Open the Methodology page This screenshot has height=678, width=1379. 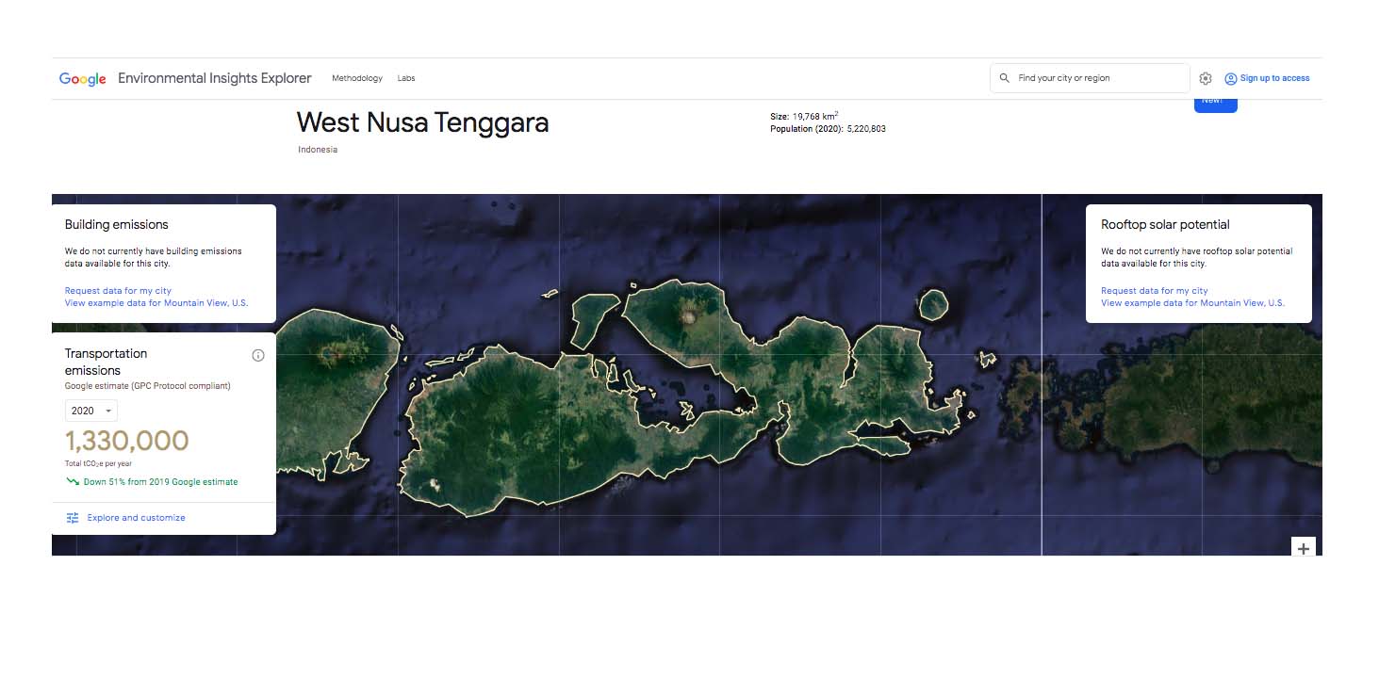click(356, 78)
